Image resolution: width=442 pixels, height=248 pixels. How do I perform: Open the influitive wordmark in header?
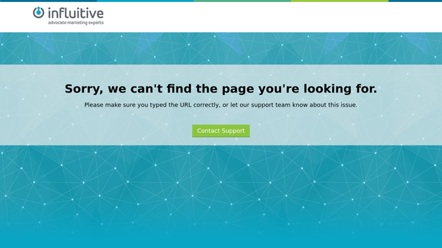pos(76,13)
